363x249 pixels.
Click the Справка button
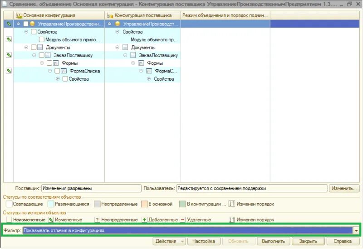343,241
